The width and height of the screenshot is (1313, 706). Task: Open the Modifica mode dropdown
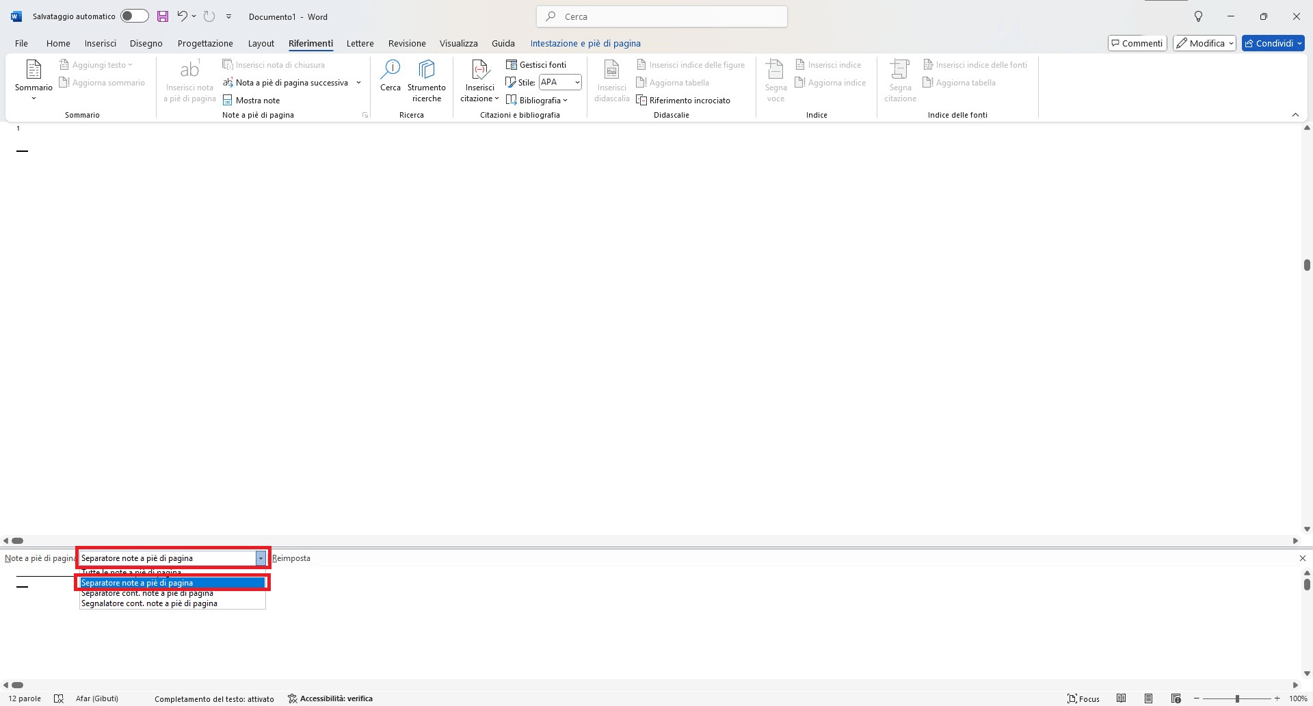point(1204,43)
